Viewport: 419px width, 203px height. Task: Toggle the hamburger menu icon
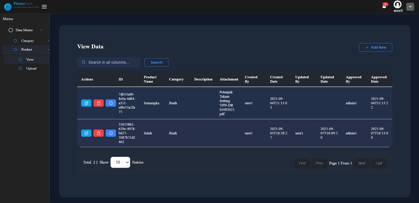pos(44,7)
